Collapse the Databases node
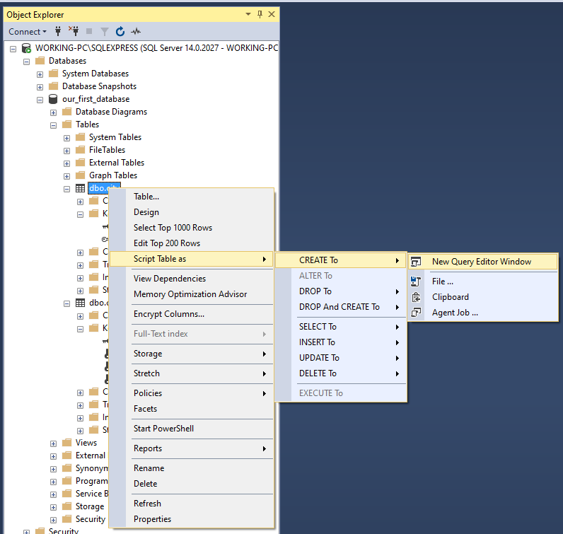This screenshot has height=534, width=563. pyautogui.click(x=27, y=62)
